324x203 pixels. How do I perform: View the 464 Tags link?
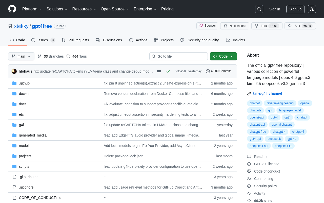click(76, 56)
